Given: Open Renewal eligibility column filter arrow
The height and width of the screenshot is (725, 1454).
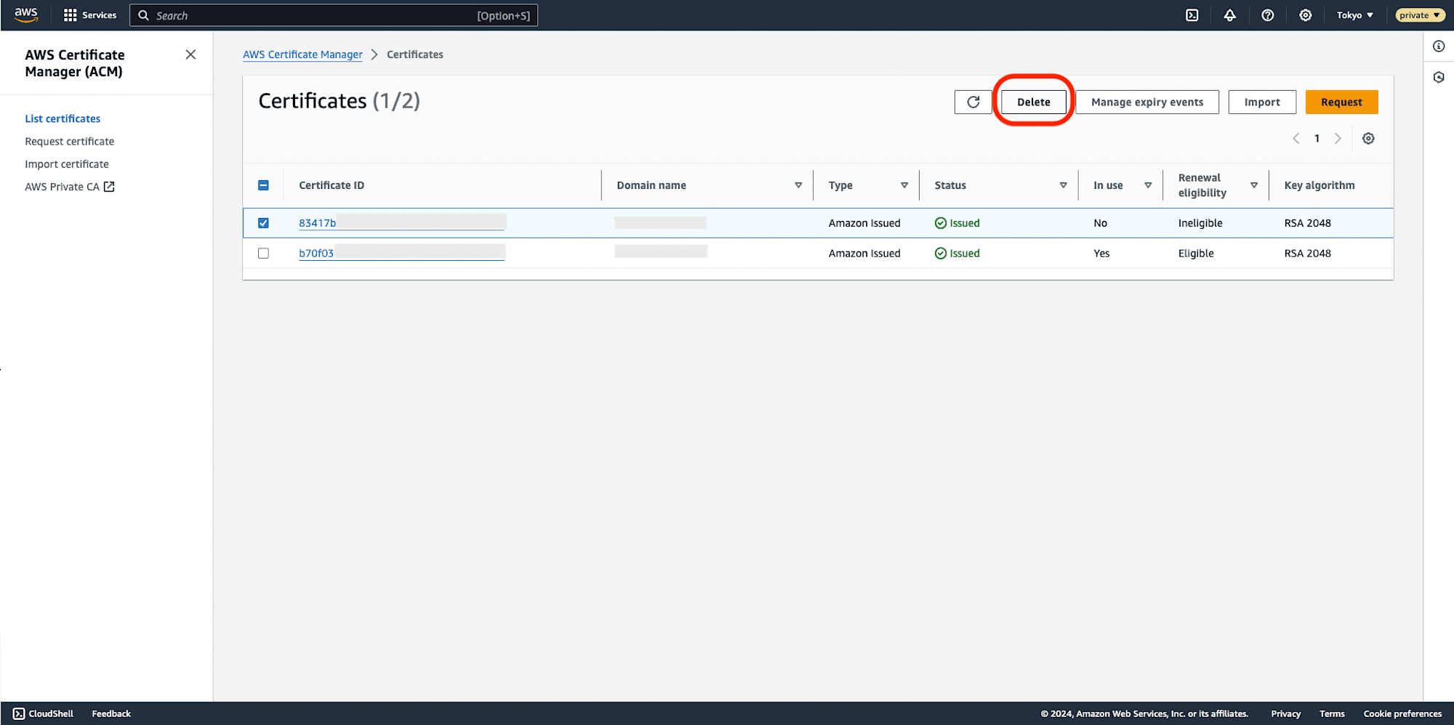Looking at the screenshot, I should pyautogui.click(x=1254, y=185).
